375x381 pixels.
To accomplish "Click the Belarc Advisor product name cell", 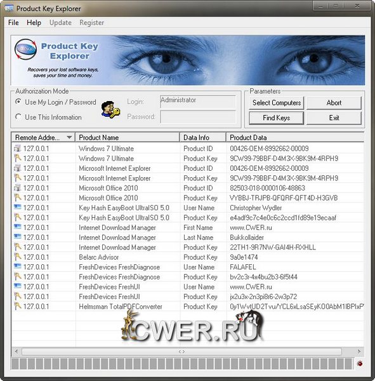I will (x=98, y=257).
